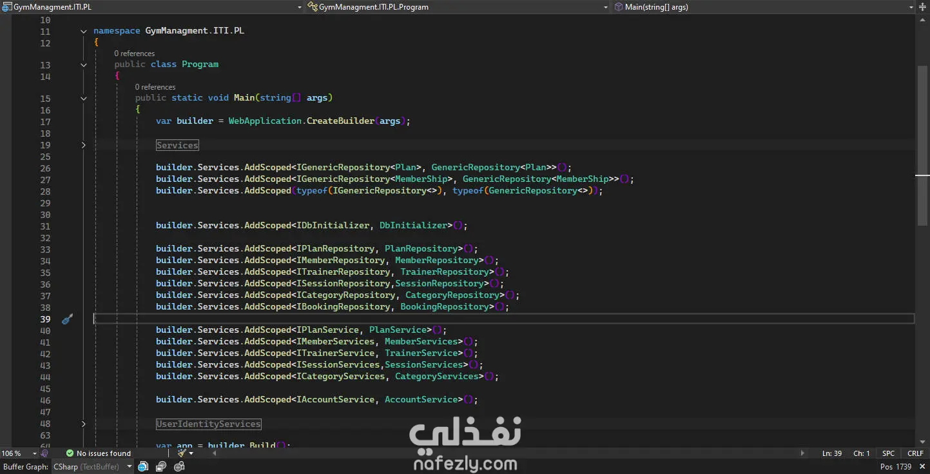Click the purple IntelliCode icon beside the zoom level
The width and height of the screenshot is (930, 474).
point(44,453)
